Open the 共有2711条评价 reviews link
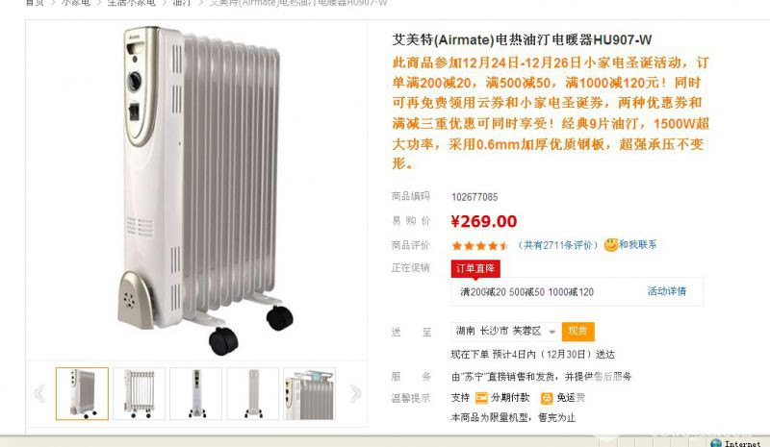Image resolution: width=770 pixels, height=447 pixels. tap(558, 245)
